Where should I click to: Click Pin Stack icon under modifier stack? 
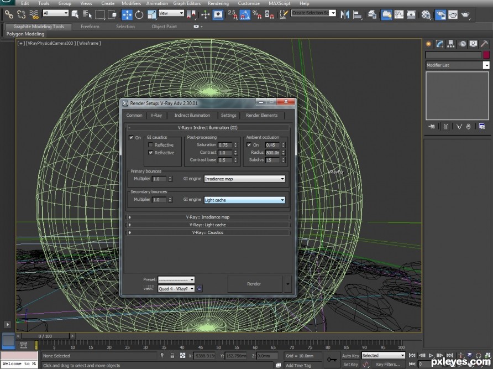431,127
